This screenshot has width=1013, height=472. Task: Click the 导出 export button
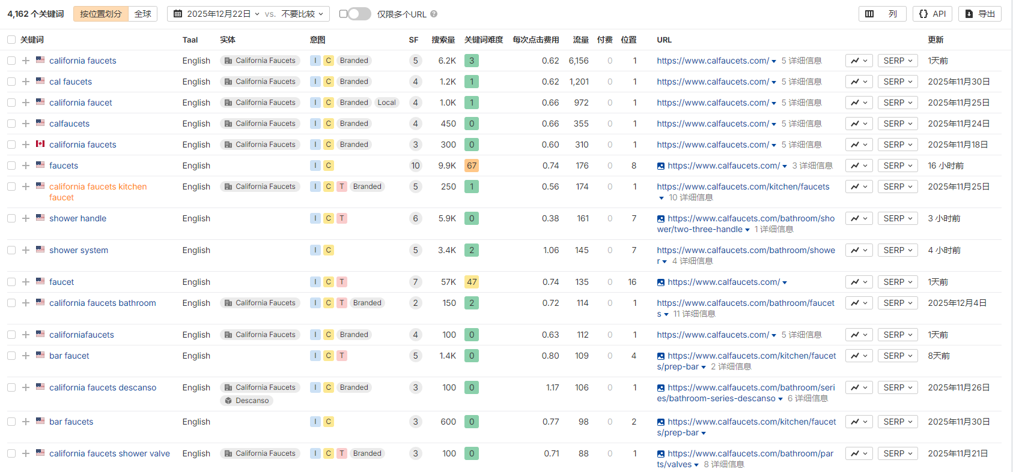tap(980, 14)
